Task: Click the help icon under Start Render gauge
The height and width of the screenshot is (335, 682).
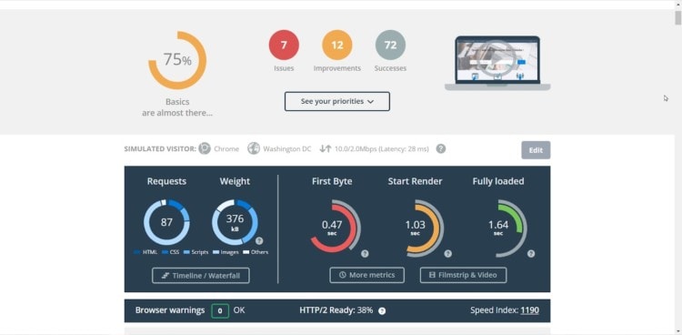Action: (448, 254)
